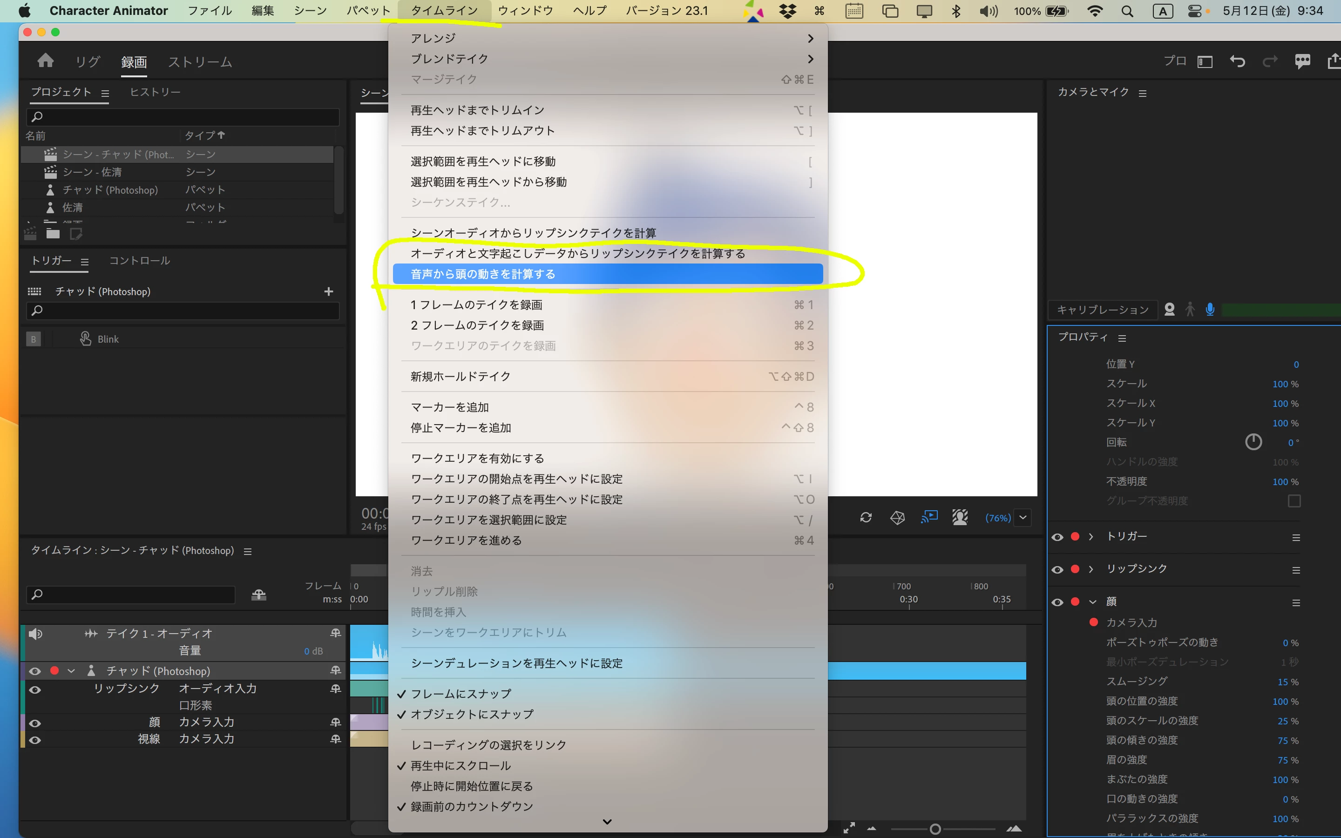Screen dimensions: 1341x838
Task: Click the refresh scene icon below the preview
Action: (x=866, y=518)
